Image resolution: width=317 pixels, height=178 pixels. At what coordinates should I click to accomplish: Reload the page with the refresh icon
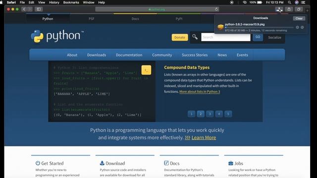[x=216, y=9]
